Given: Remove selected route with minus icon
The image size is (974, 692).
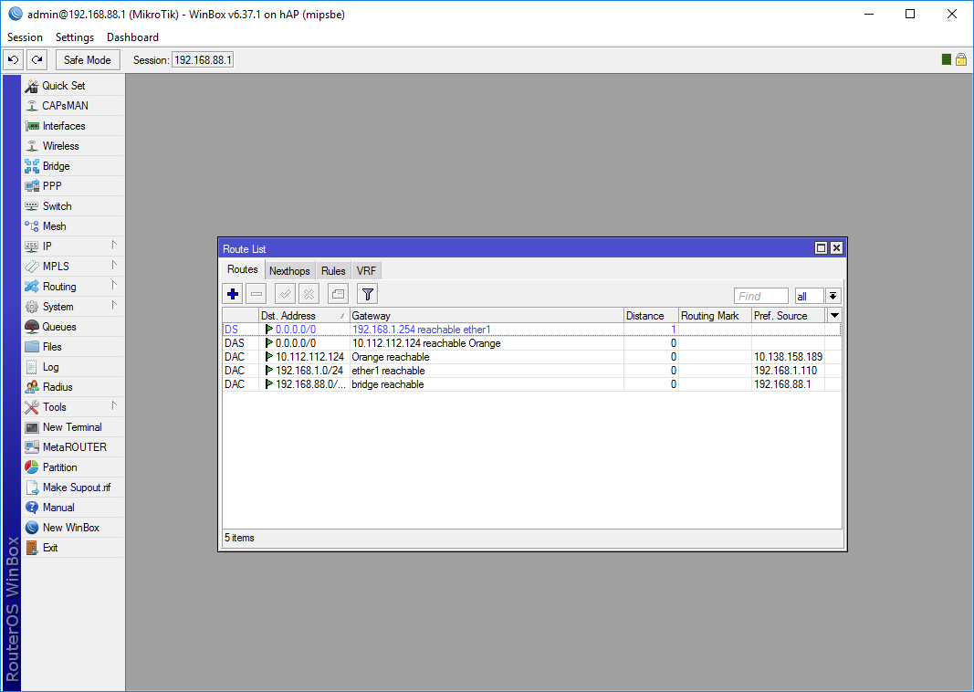Looking at the screenshot, I should [x=257, y=294].
